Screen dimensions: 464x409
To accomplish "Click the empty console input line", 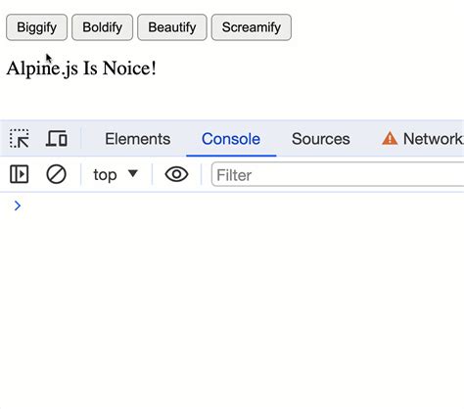I will tap(242, 205).
